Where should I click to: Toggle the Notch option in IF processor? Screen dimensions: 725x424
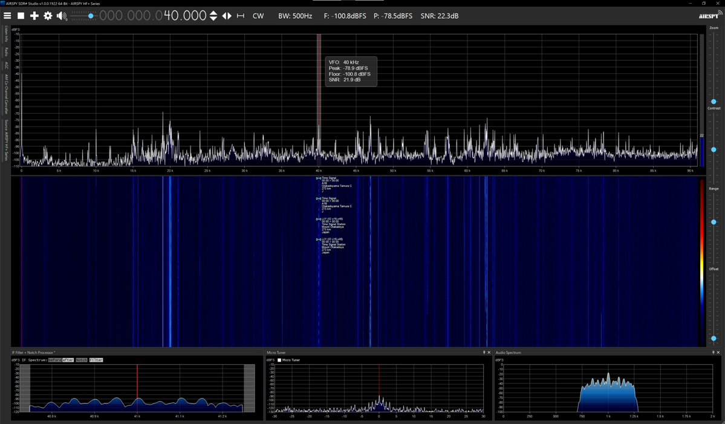click(82, 360)
